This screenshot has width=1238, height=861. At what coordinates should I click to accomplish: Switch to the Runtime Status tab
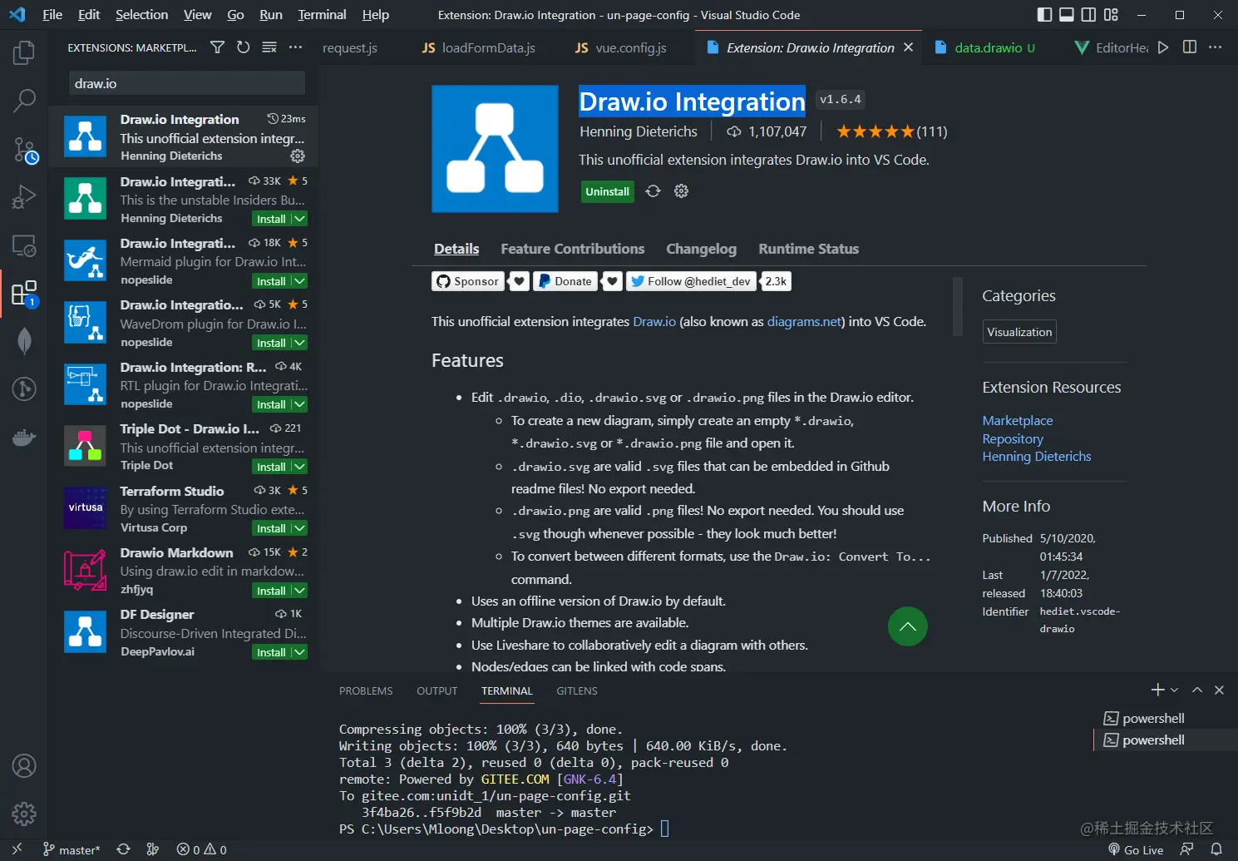click(x=809, y=249)
